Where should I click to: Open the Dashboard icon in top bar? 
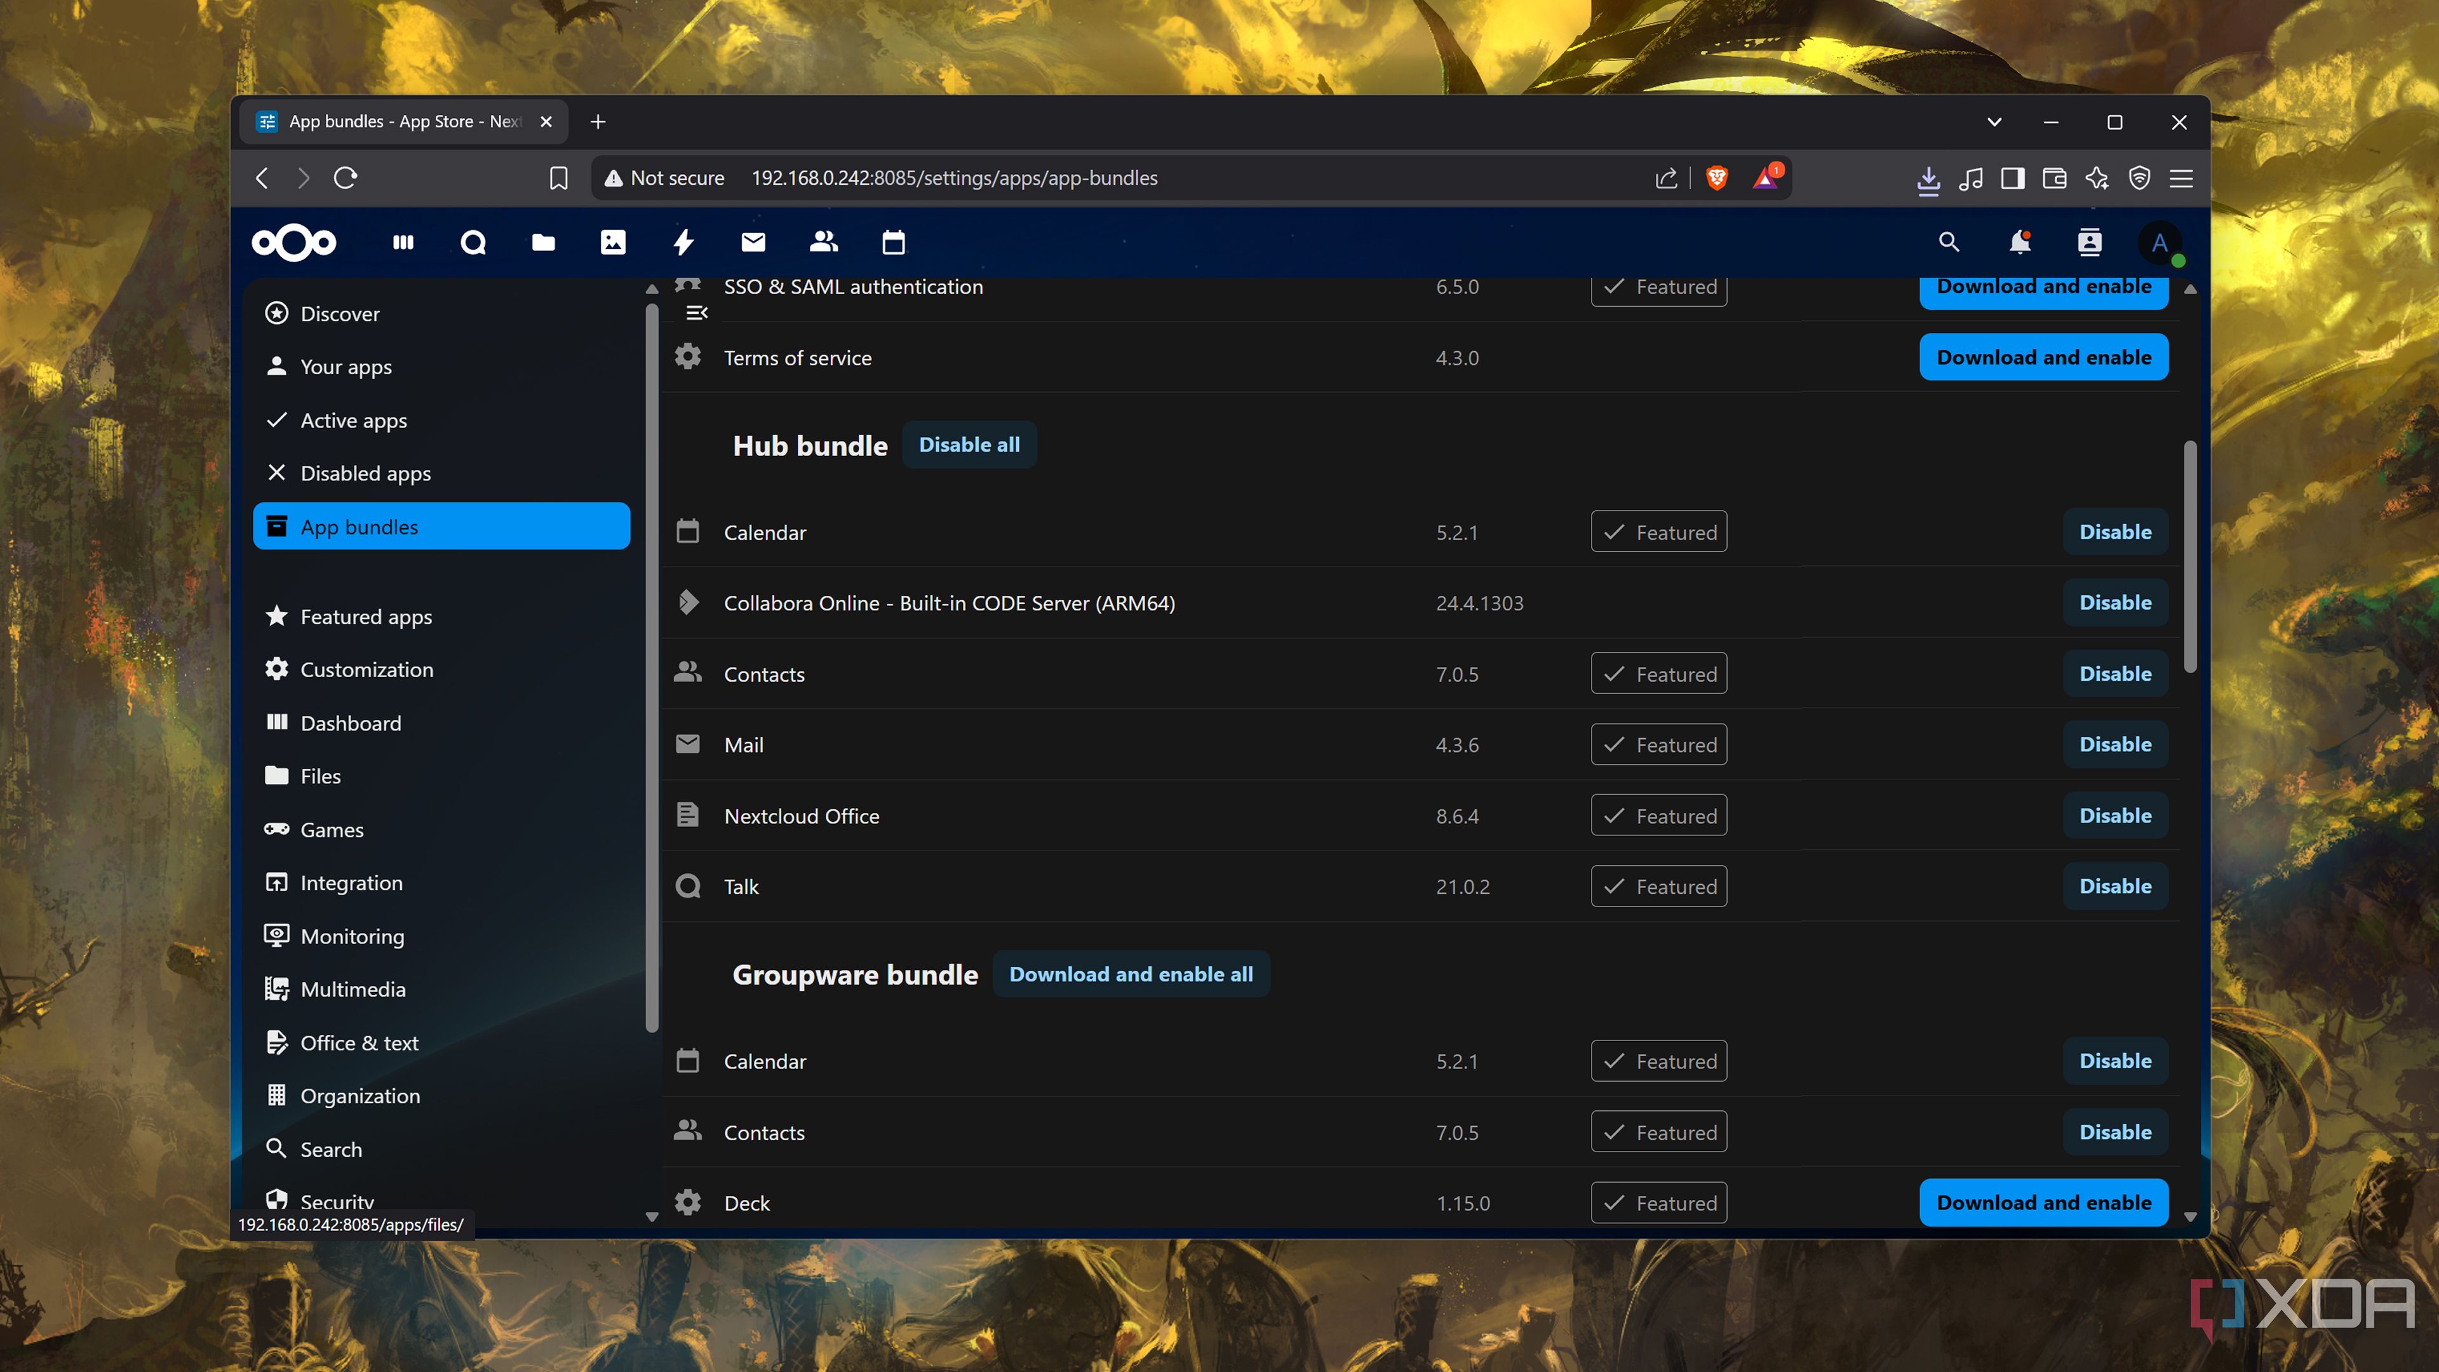(403, 243)
